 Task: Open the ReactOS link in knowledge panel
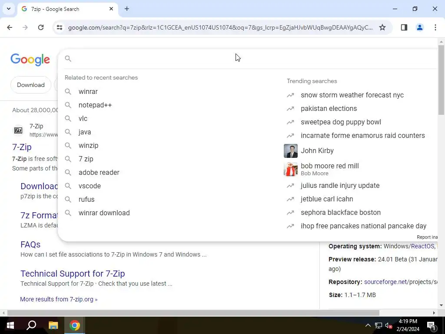tap(422, 246)
